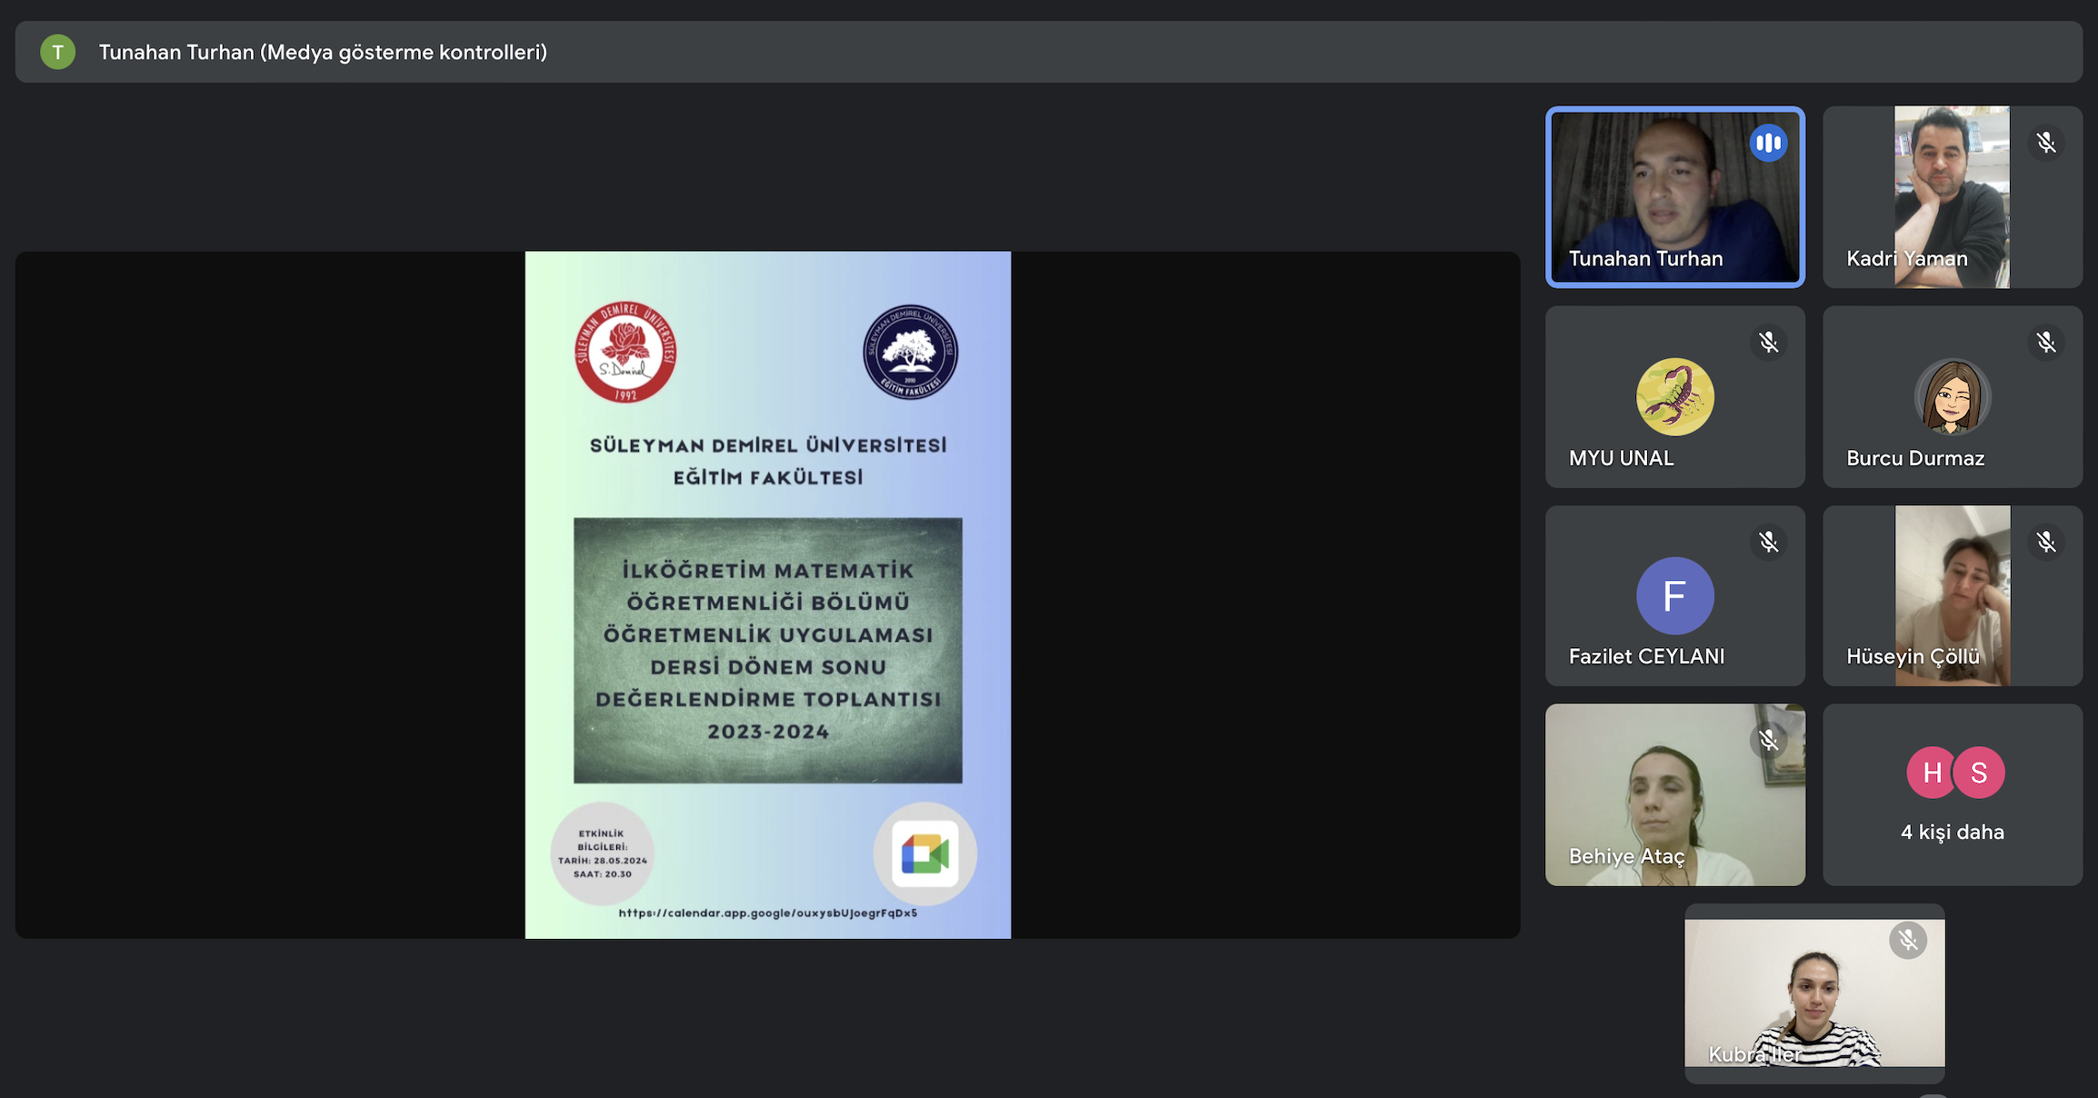Click the Google Meet logo on poster
The height and width of the screenshot is (1098, 2098).
(x=924, y=853)
